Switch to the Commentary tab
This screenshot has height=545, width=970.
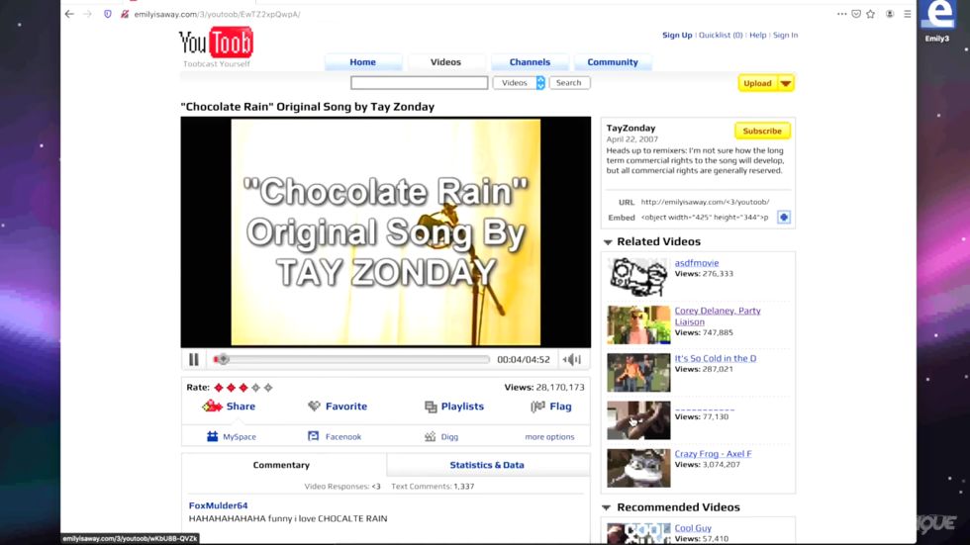[x=281, y=465]
